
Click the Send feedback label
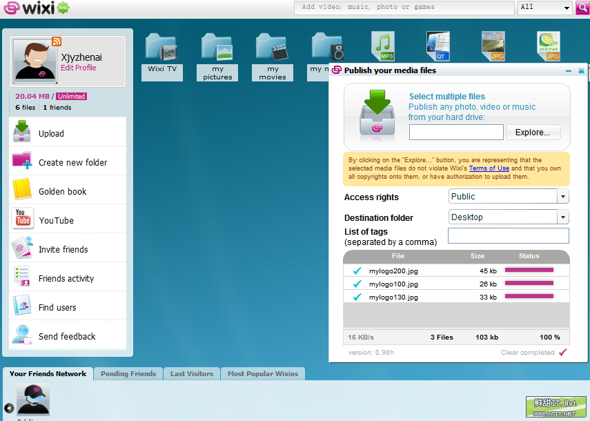67,336
